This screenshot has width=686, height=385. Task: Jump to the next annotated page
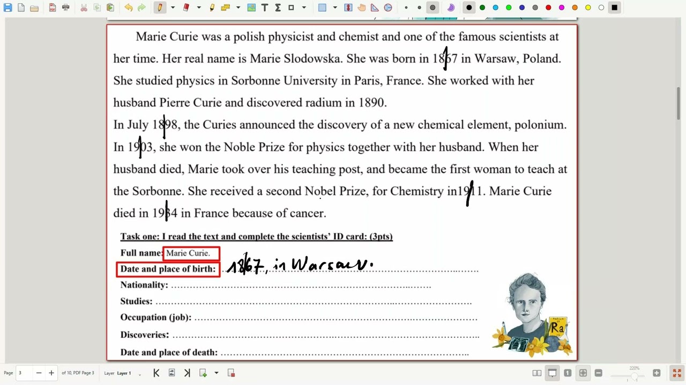(x=171, y=373)
